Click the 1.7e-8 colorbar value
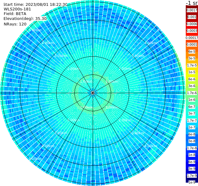Screen dimensions: 198x186 [192, 148]
